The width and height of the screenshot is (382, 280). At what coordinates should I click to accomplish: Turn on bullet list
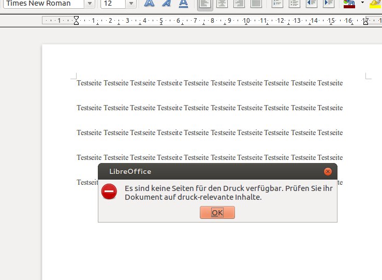point(294,4)
